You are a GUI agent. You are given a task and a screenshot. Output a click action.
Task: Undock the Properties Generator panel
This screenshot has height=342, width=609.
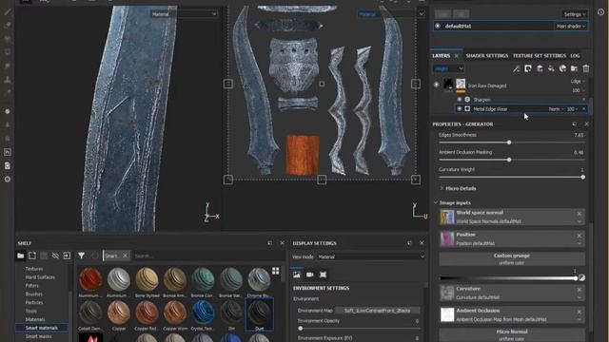575,124
